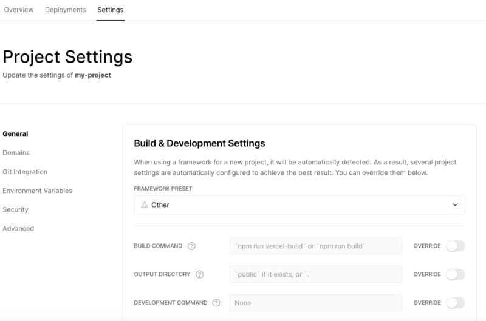486x321 pixels.
Task: Click the Build Command help icon
Action: pyautogui.click(x=191, y=246)
